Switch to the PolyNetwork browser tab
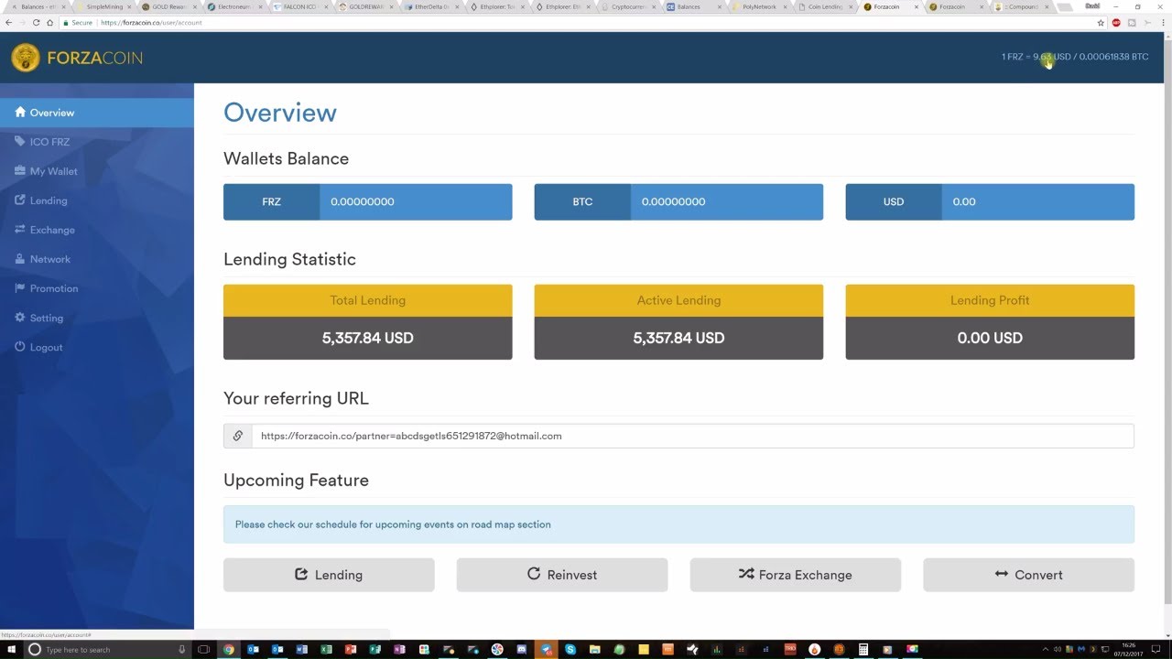The image size is (1172, 659). [x=757, y=6]
